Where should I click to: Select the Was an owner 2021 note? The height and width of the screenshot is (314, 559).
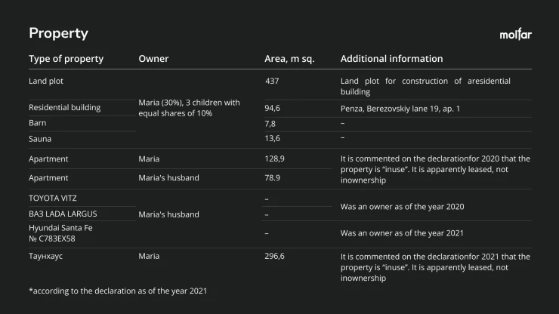(402, 233)
